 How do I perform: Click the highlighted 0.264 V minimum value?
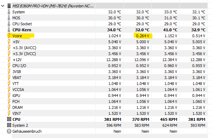(143, 36)
